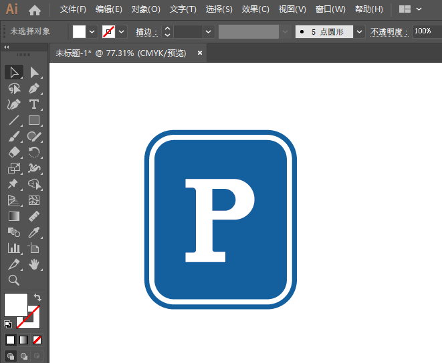Viewport: 442px width, 363px height.
Task: Swap fill and stroke colors
Action: point(37,297)
